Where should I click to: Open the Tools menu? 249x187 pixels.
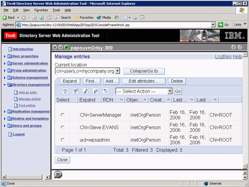(x=56, y=10)
